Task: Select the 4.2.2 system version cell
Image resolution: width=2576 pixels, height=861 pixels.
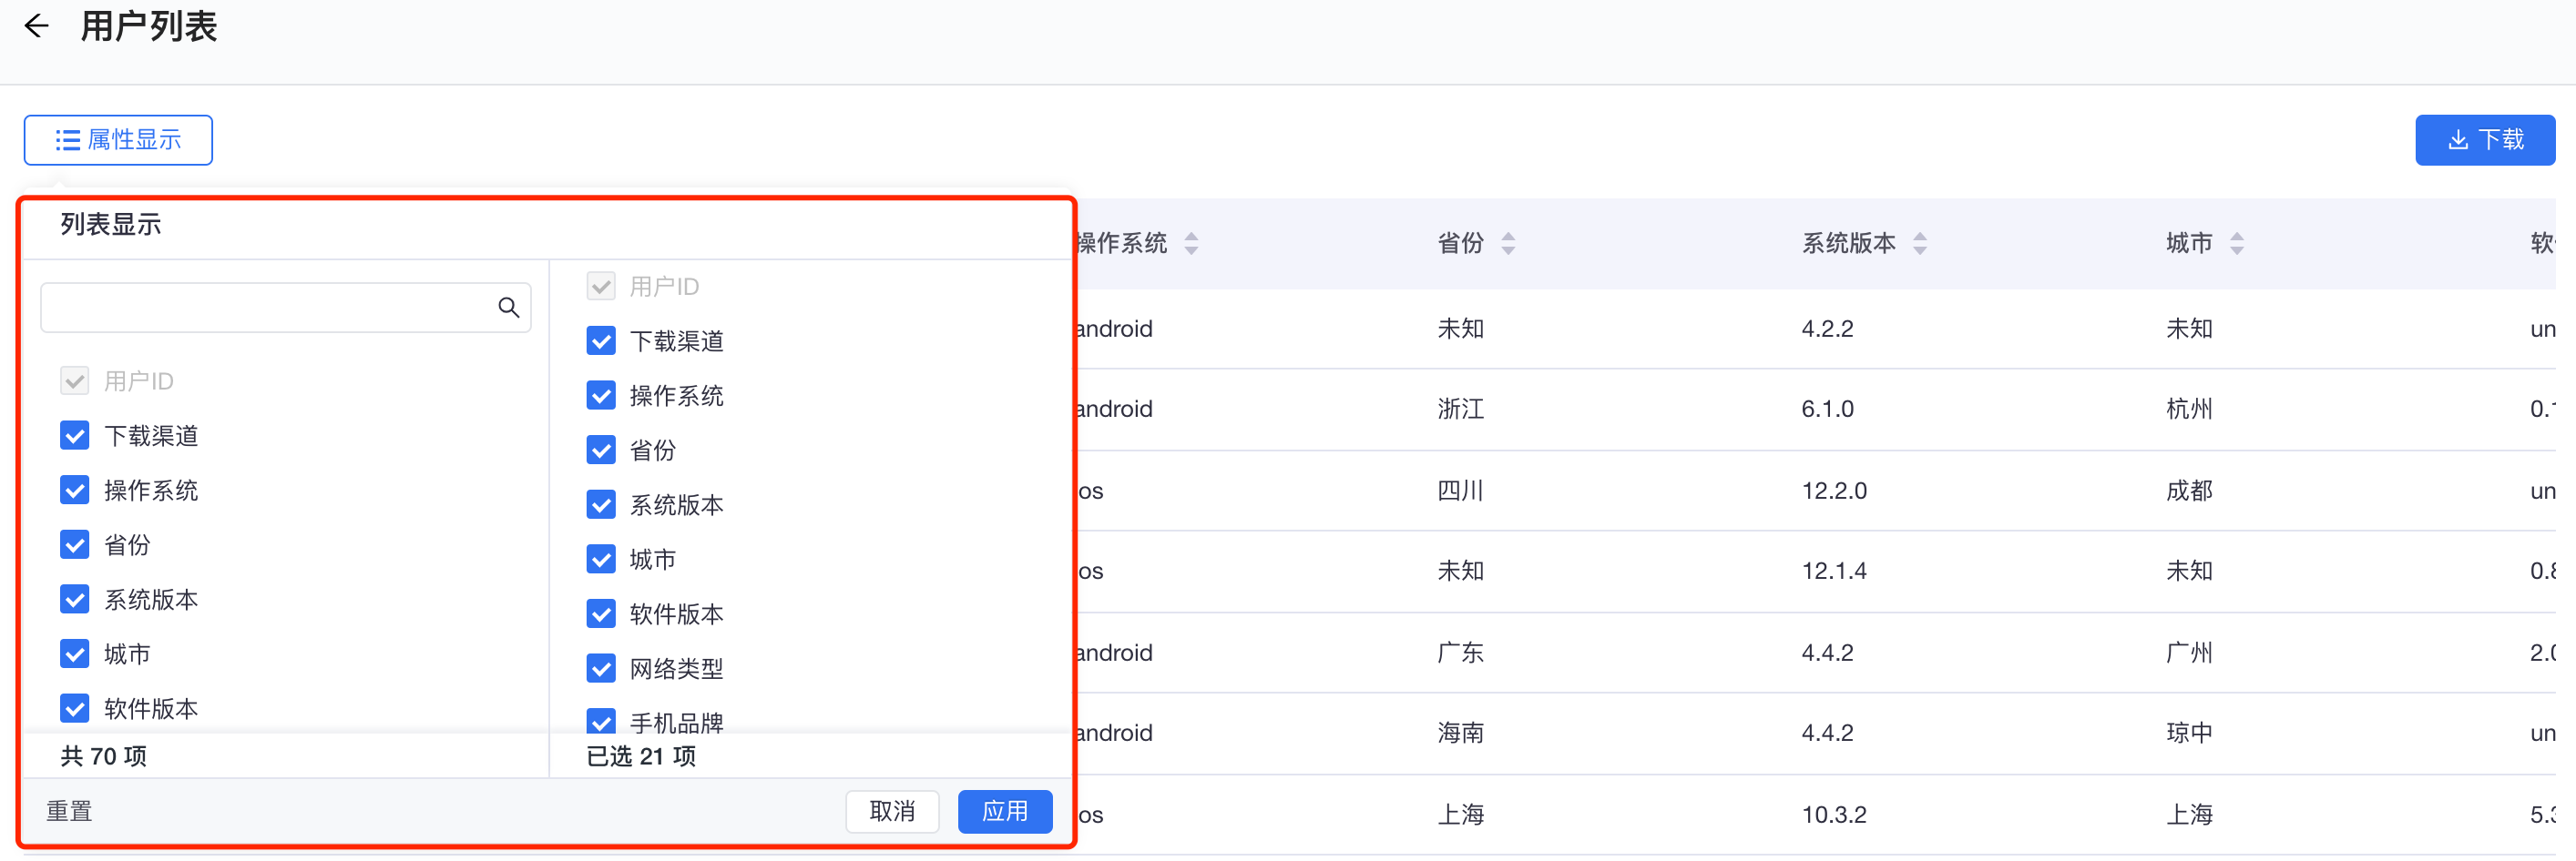Action: tap(1828, 329)
